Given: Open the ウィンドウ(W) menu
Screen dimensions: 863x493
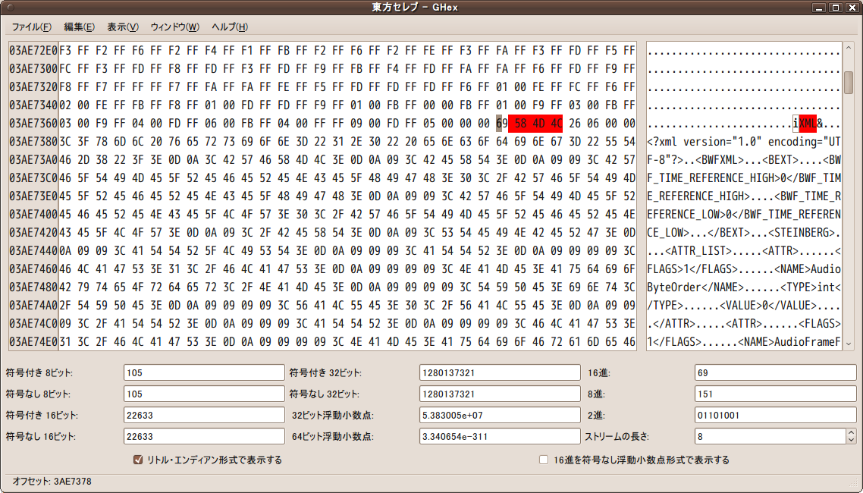Looking at the screenshot, I should pyautogui.click(x=174, y=27).
